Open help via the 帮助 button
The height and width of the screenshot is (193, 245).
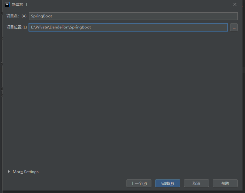coord(225,183)
